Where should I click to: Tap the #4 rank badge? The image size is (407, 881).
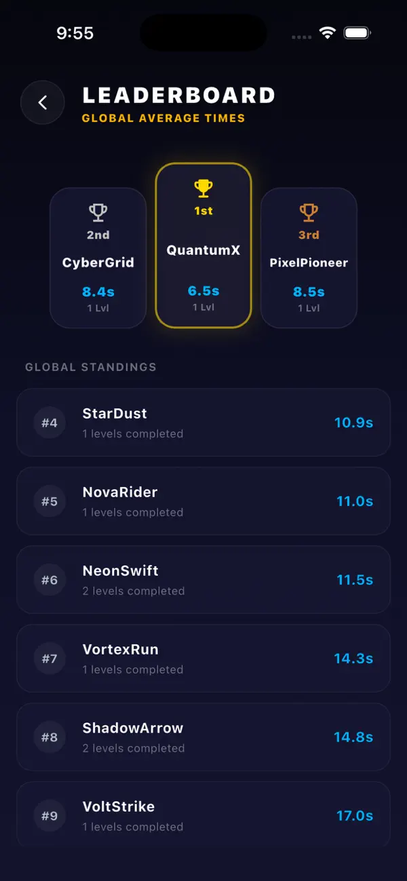[x=50, y=423]
